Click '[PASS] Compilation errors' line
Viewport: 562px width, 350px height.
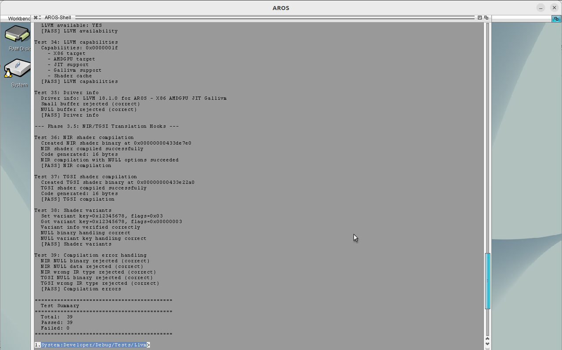point(81,289)
